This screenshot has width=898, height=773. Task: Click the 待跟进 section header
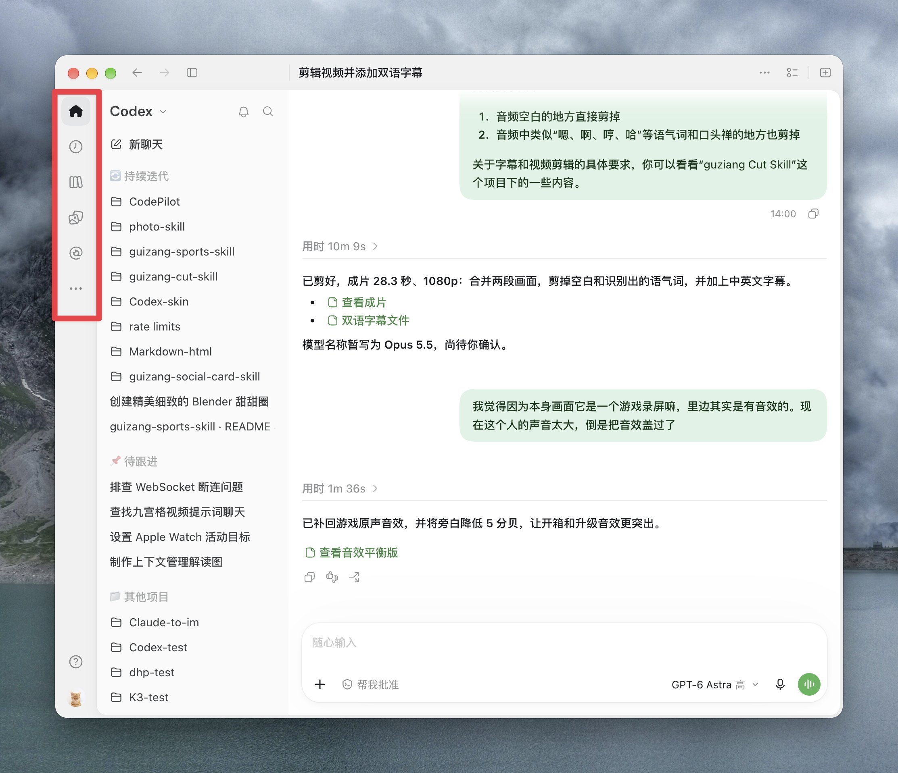[x=134, y=461]
